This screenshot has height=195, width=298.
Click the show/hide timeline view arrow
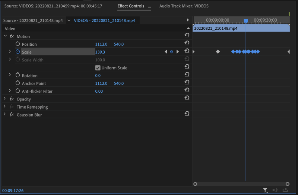188,20
